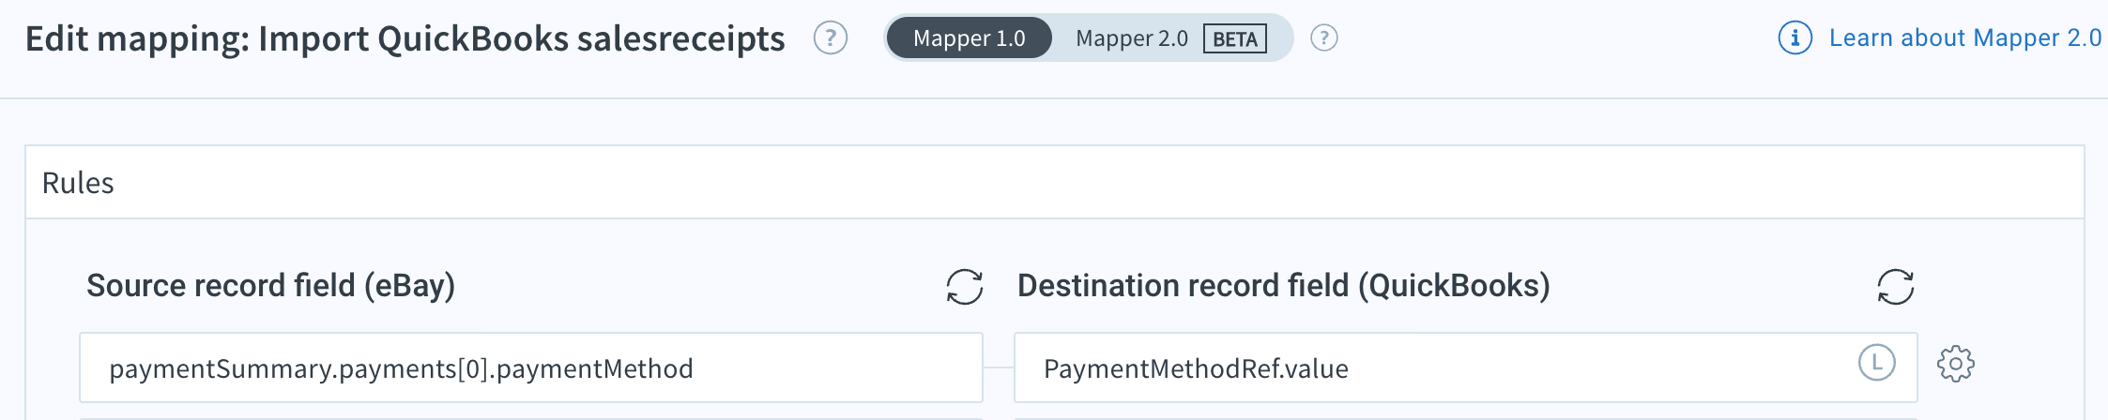The image size is (2108, 420).
Task: Click the PaymentMethodRef.value destination field
Action: [1465, 367]
